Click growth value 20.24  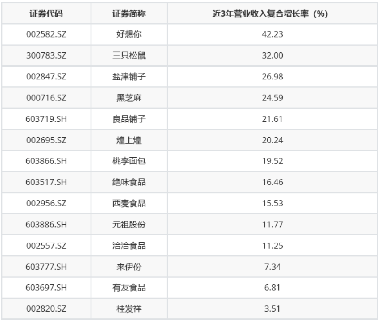coord(273,140)
